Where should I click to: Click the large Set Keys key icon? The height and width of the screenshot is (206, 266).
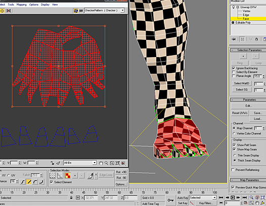(170, 200)
